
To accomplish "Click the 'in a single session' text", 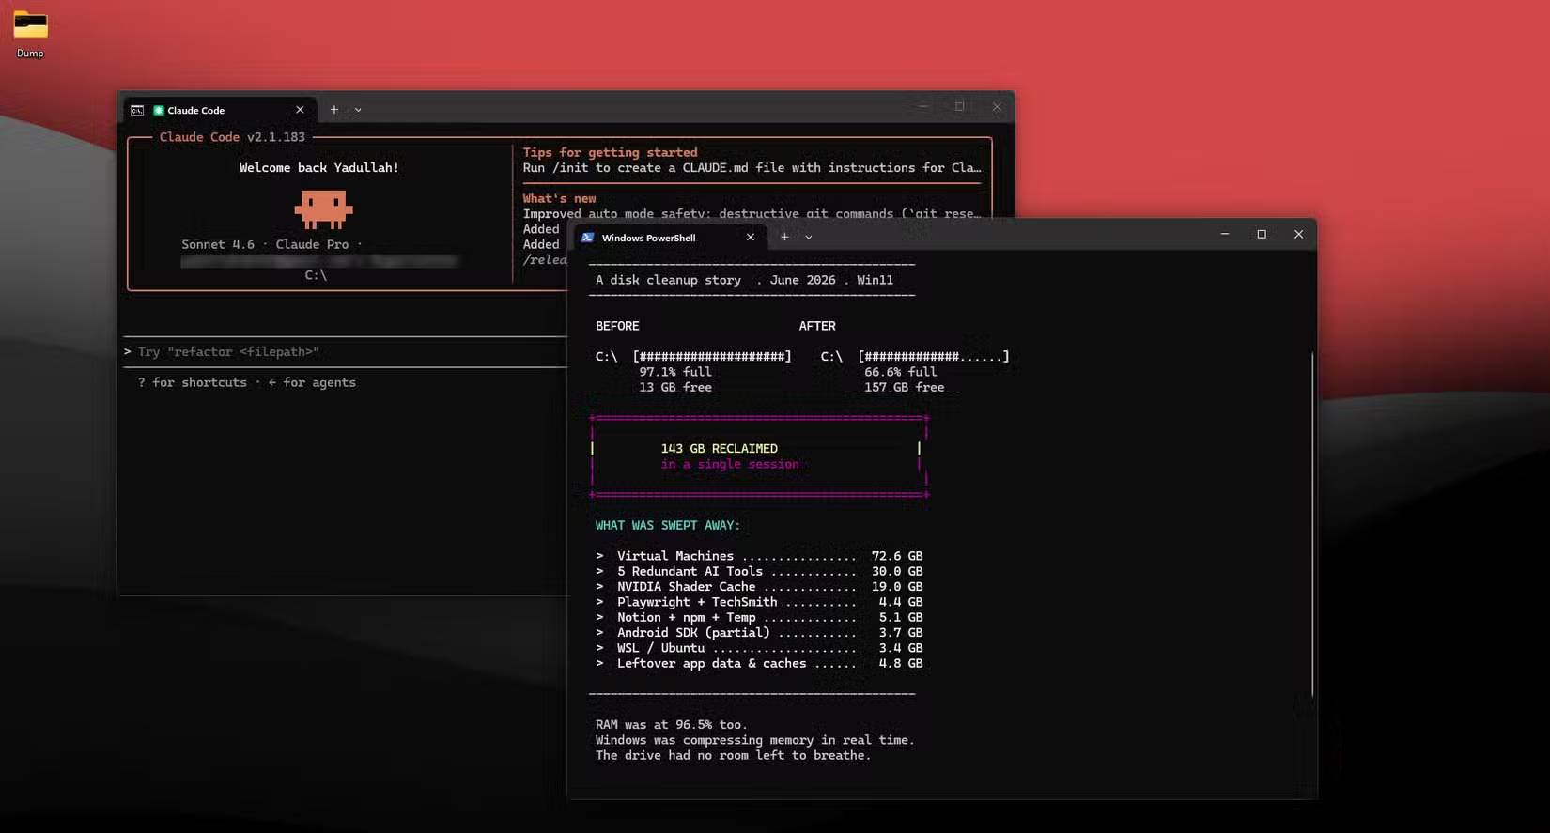I will tap(730, 464).
